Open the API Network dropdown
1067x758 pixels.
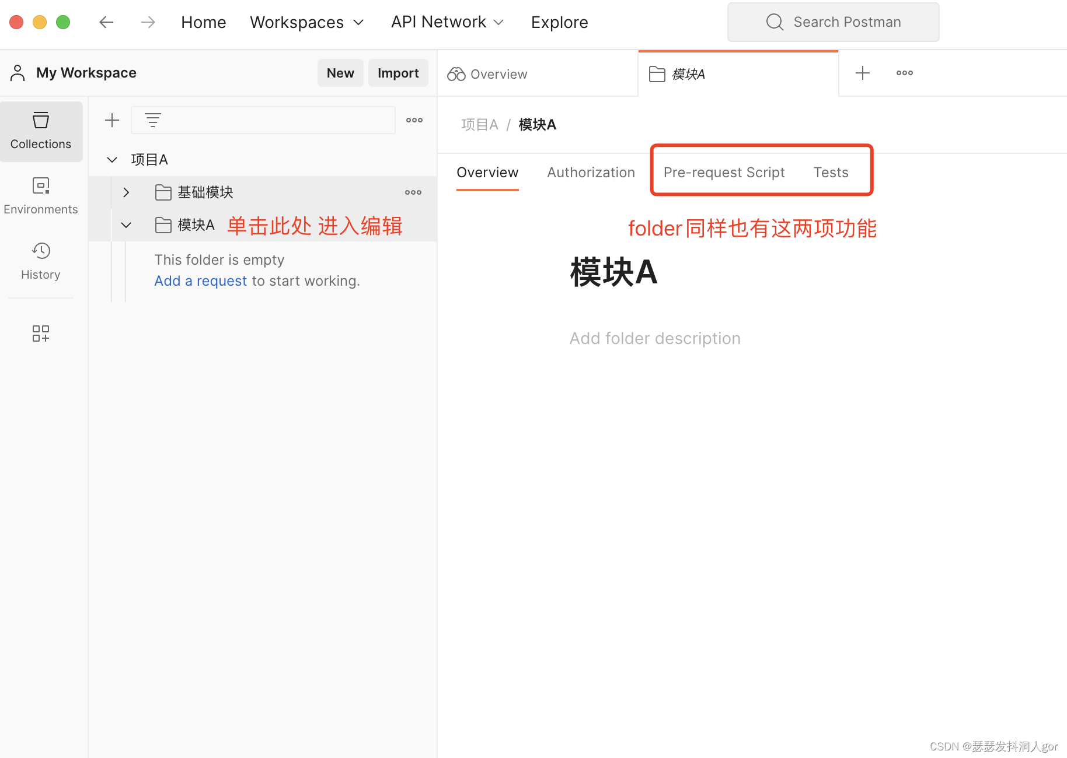pyautogui.click(x=447, y=22)
